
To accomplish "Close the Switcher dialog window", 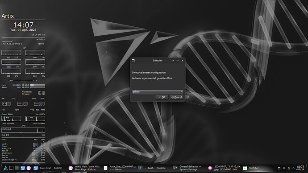I will [182, 61].
